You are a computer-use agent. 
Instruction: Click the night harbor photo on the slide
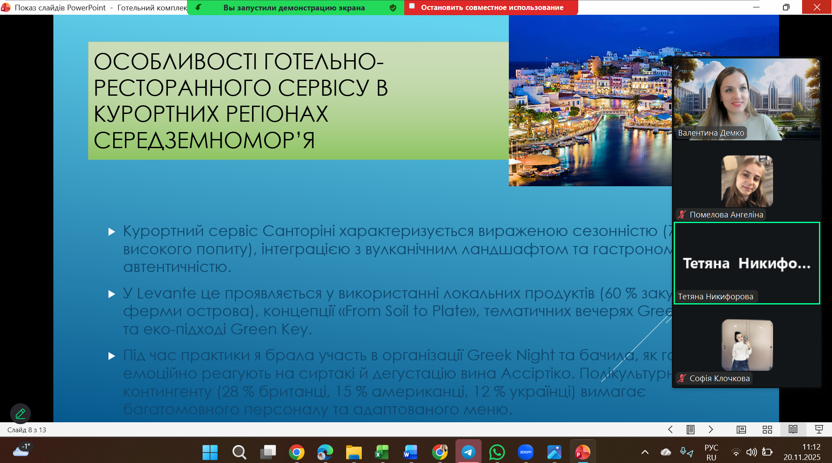pyautogui.click(x=590, y=100)
